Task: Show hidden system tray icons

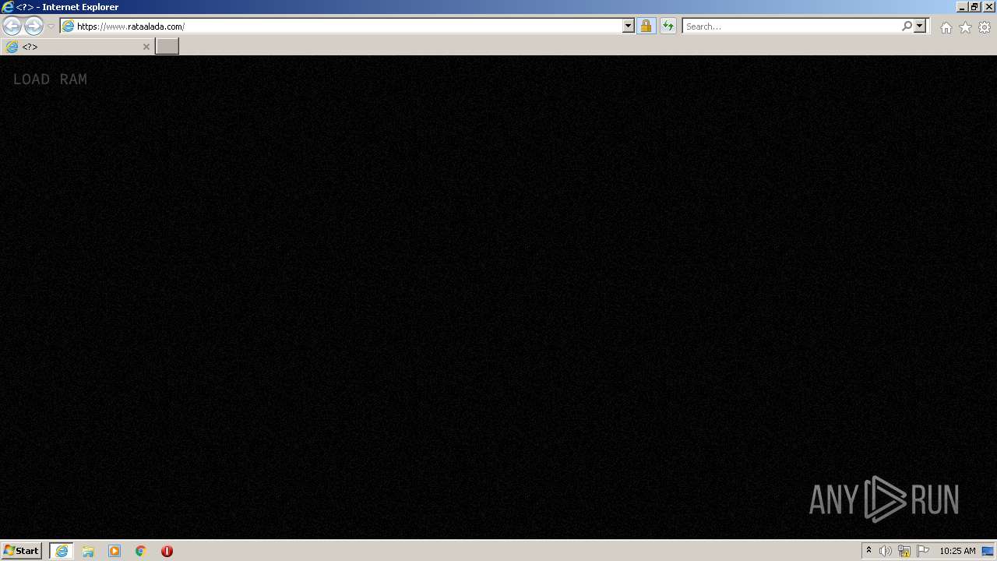Action: coord(868,550)
